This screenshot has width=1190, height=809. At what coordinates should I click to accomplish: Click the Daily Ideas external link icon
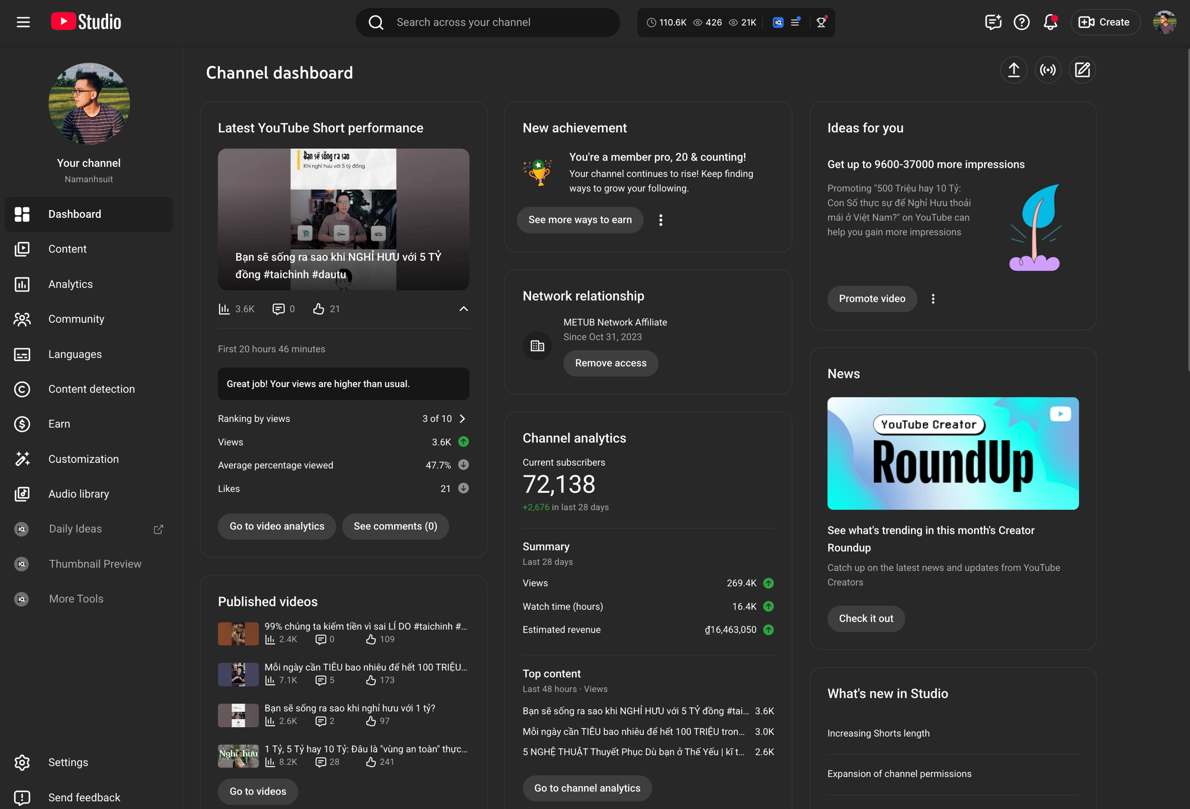pos(159,529)
